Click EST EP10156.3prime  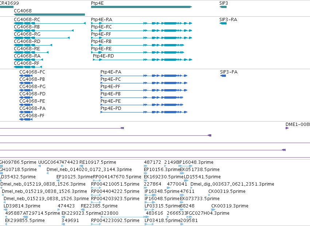(162, 170)
